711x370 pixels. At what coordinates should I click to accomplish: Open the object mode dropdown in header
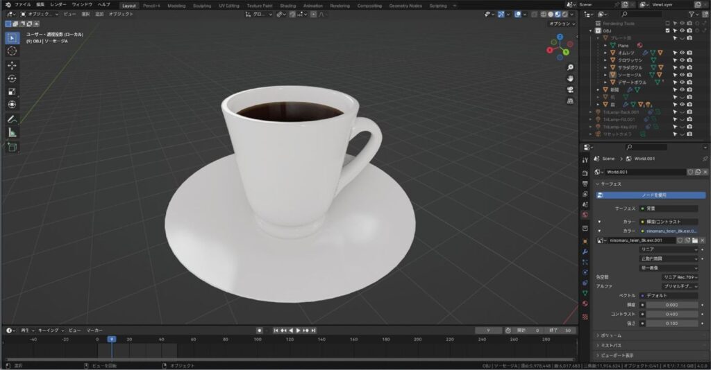(40, 14)
